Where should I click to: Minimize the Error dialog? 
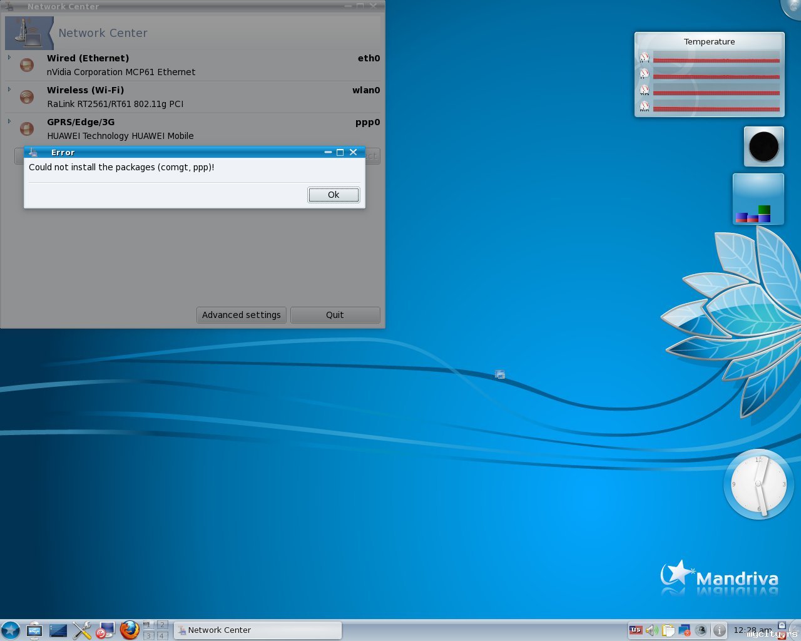(328, 152)
